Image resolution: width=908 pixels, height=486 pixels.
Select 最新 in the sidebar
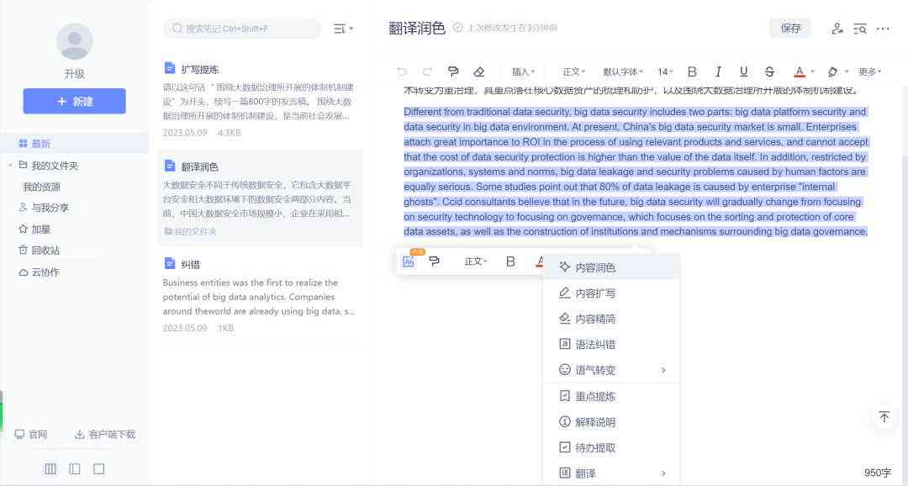[x=74, y=143]
